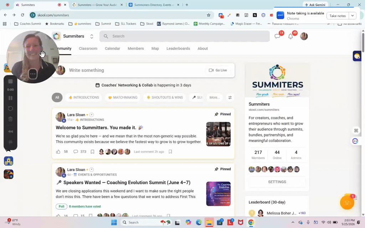The image size is (365, 228).
Task: Filter posts by INTRODUCTIONS category
Action: point(83,98)
